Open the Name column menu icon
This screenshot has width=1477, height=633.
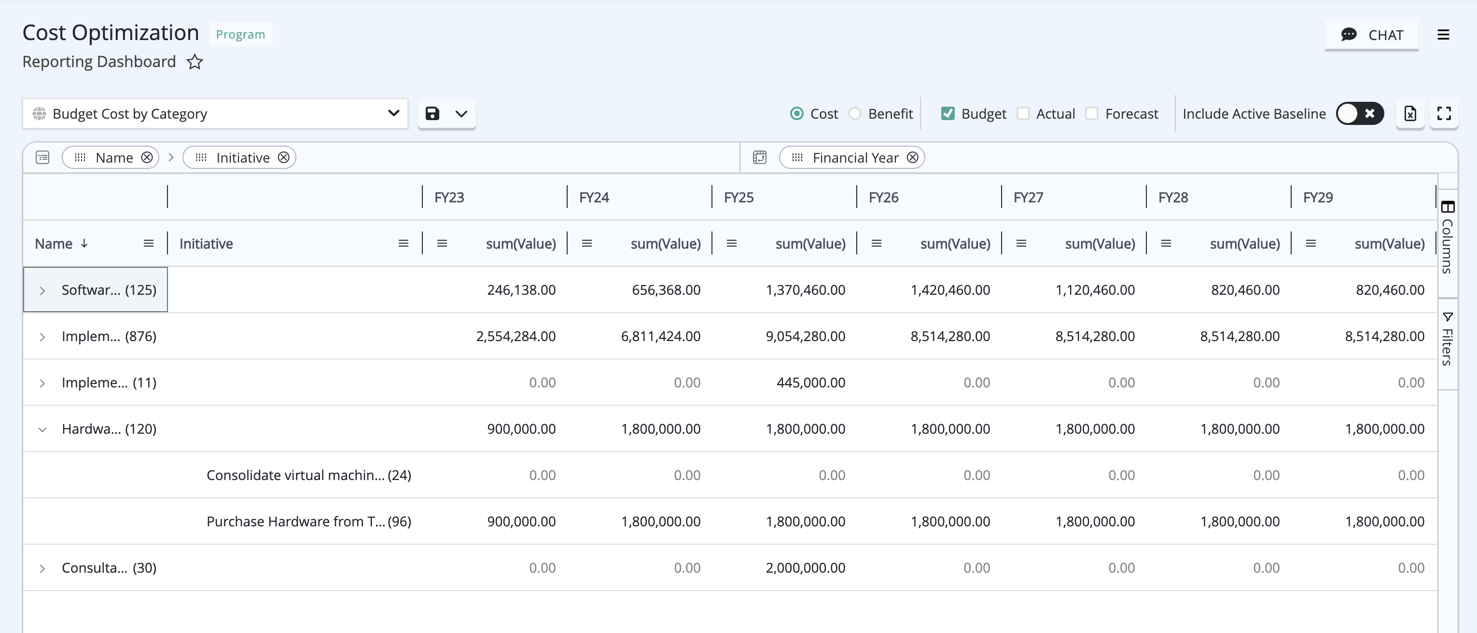click(149, 244)
